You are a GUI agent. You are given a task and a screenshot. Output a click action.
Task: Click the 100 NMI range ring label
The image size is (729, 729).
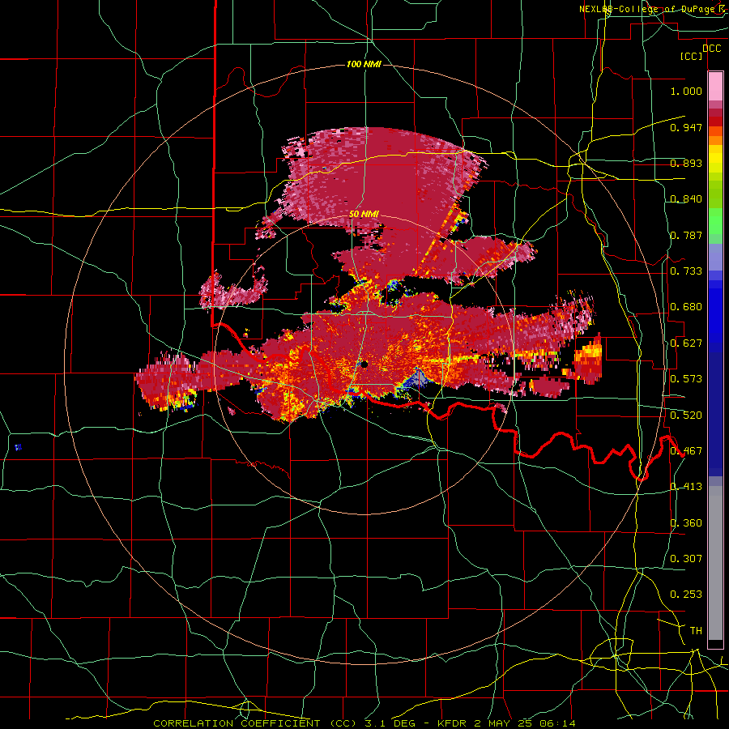364,64
